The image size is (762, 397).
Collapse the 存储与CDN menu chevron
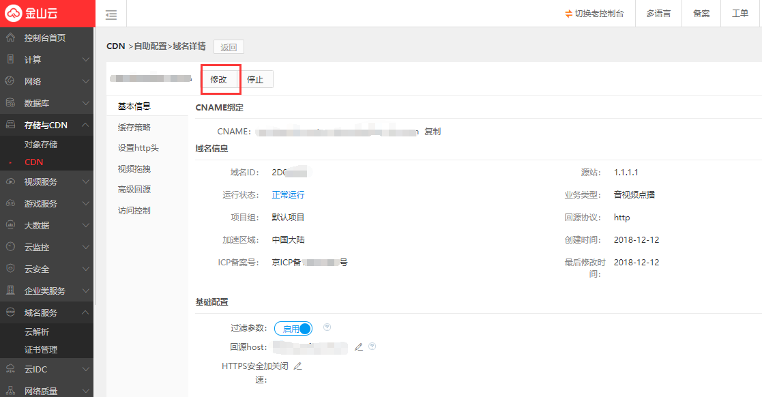click(85, 125)
